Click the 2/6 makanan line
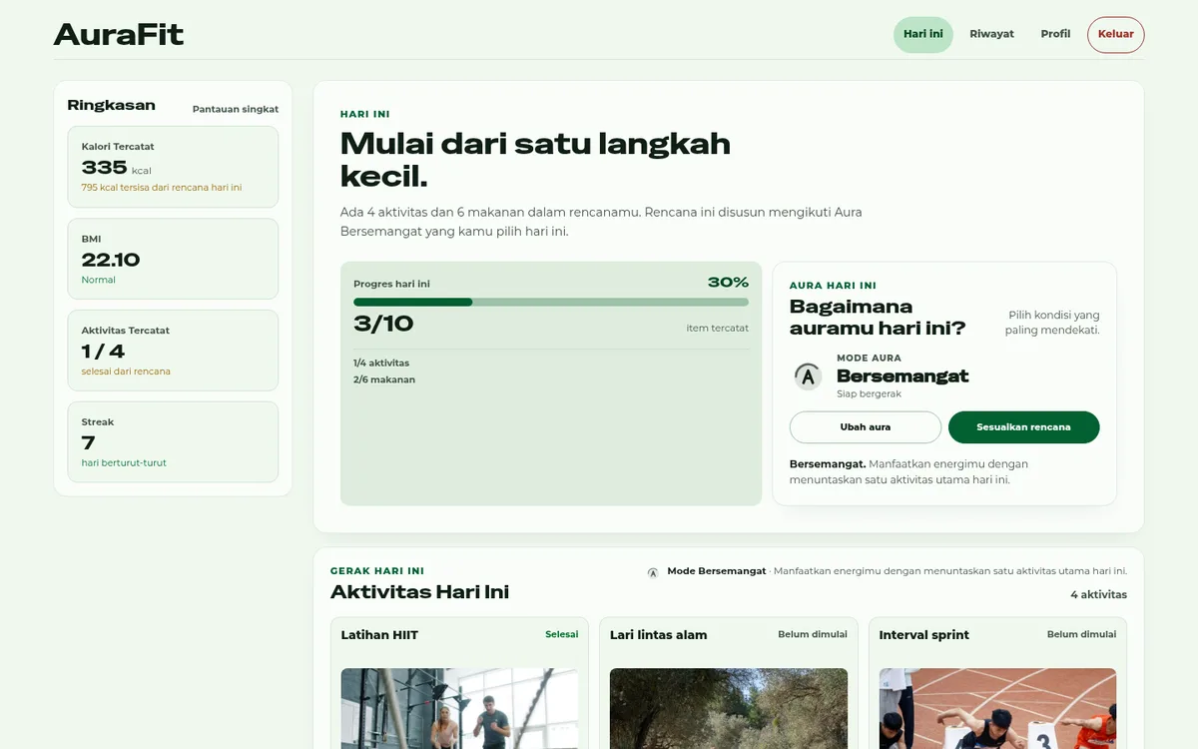Image resolution: width=1198 pixels, height=749 pixels. pos(384,379)
